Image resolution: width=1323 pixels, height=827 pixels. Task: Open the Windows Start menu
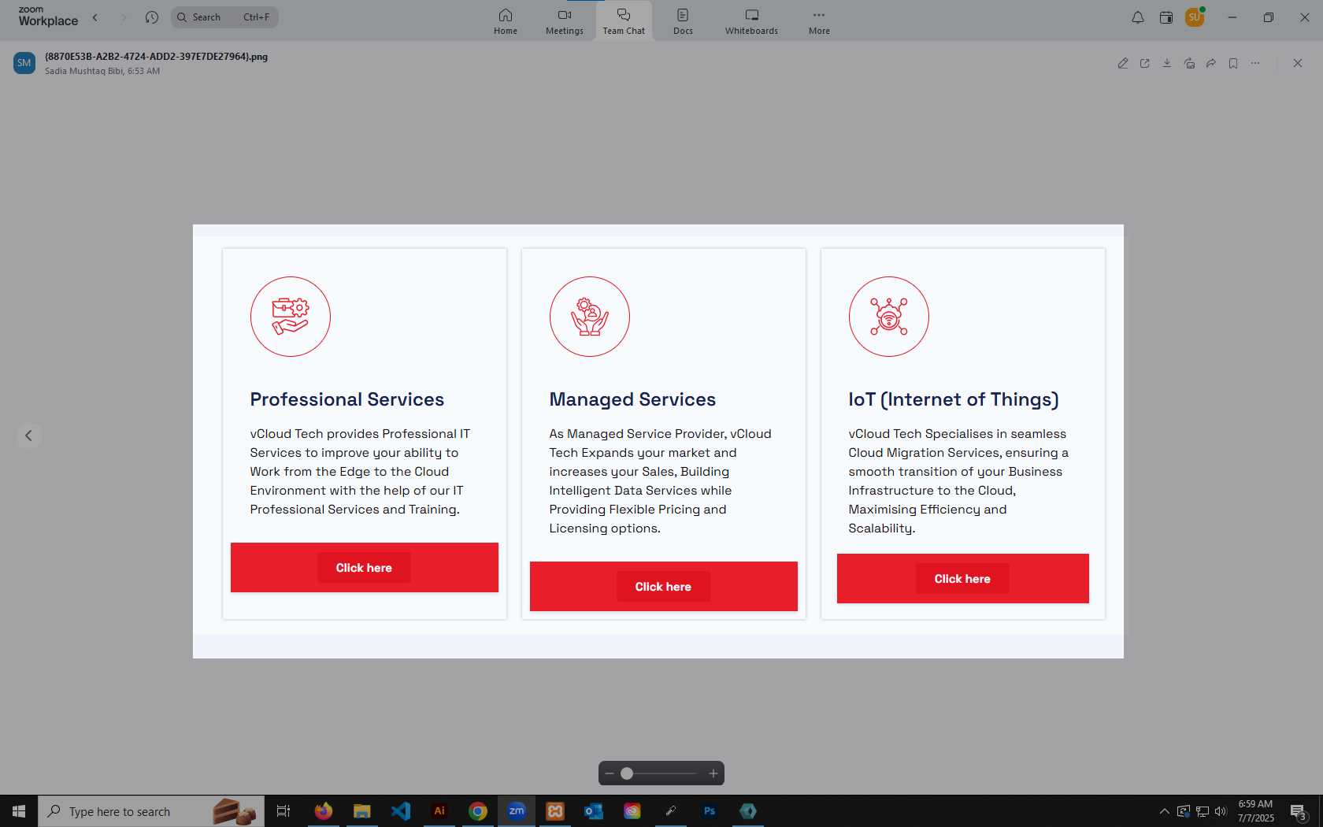coord(19,811)
